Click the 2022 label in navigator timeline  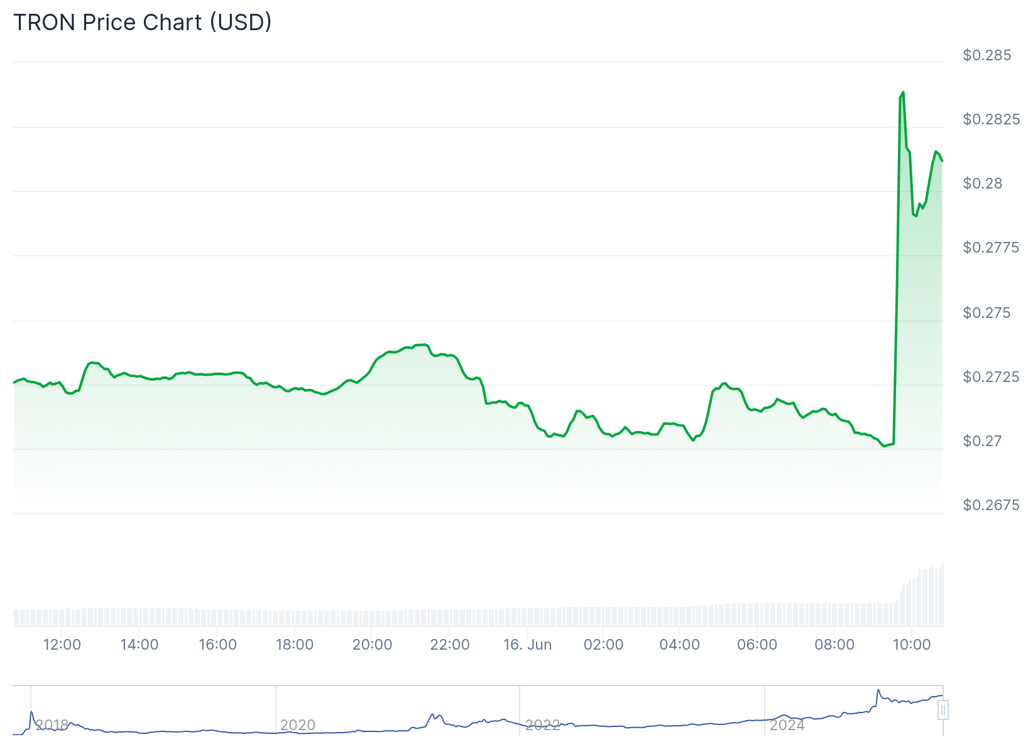(542, 725)
